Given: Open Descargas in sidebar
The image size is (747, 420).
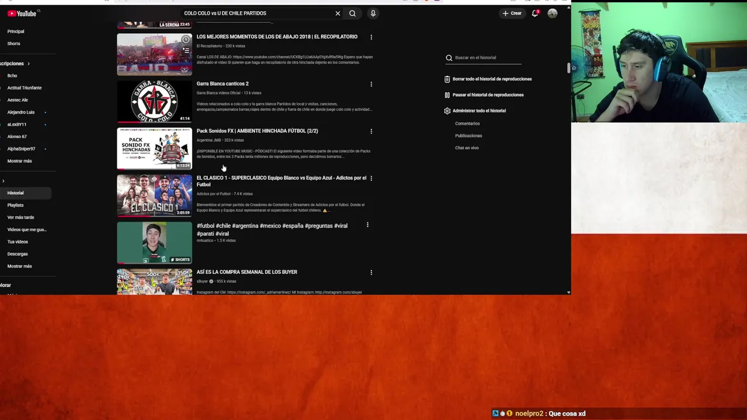Looking at the screenshot, I should pos(18,254).
